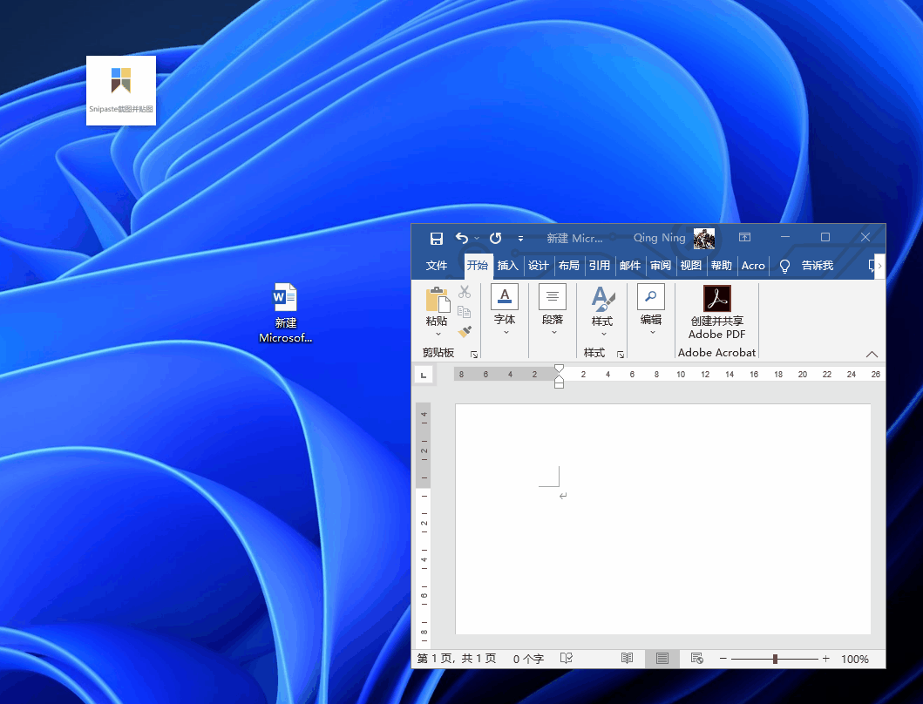Click the Snipaste 截图并贴图 pinned image
The image size is (923, 704).
[x=121, y=91]
